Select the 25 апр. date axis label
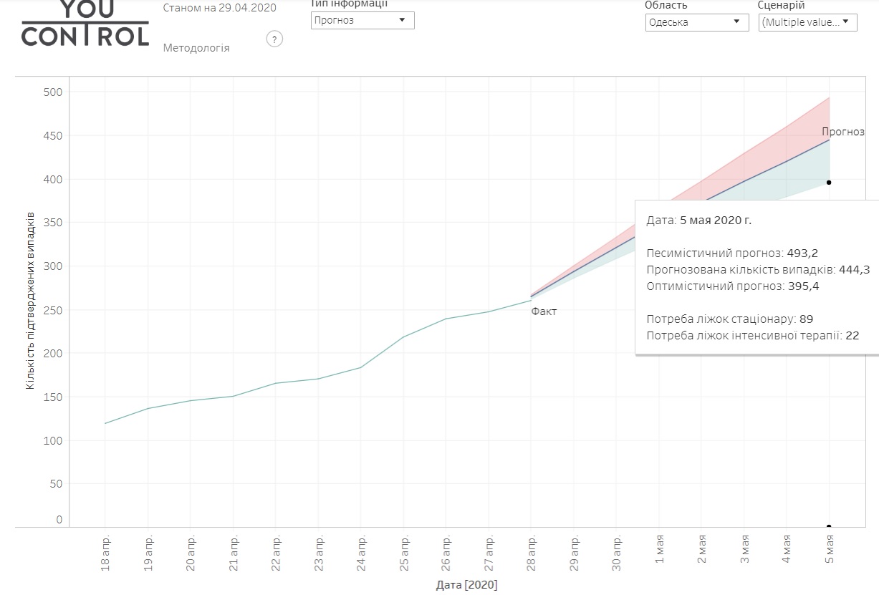The width and height of the screenshot is (879, 595). pyautogui.click(x=404, y=553)
